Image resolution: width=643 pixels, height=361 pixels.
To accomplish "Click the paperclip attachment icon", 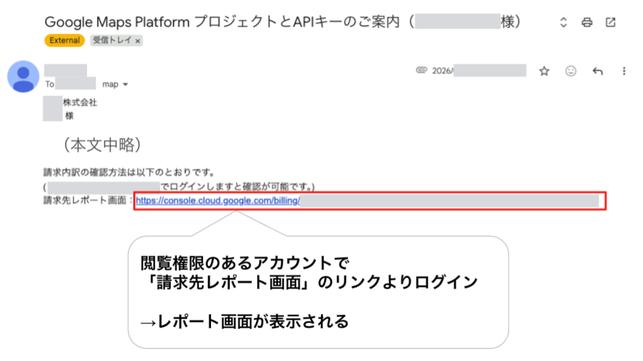I will pos(421,70).
